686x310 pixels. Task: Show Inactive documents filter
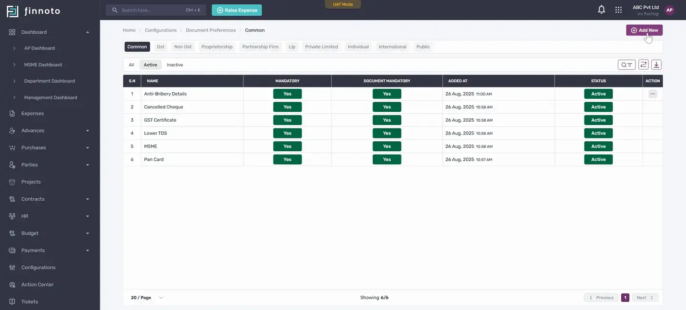[175, 65]
